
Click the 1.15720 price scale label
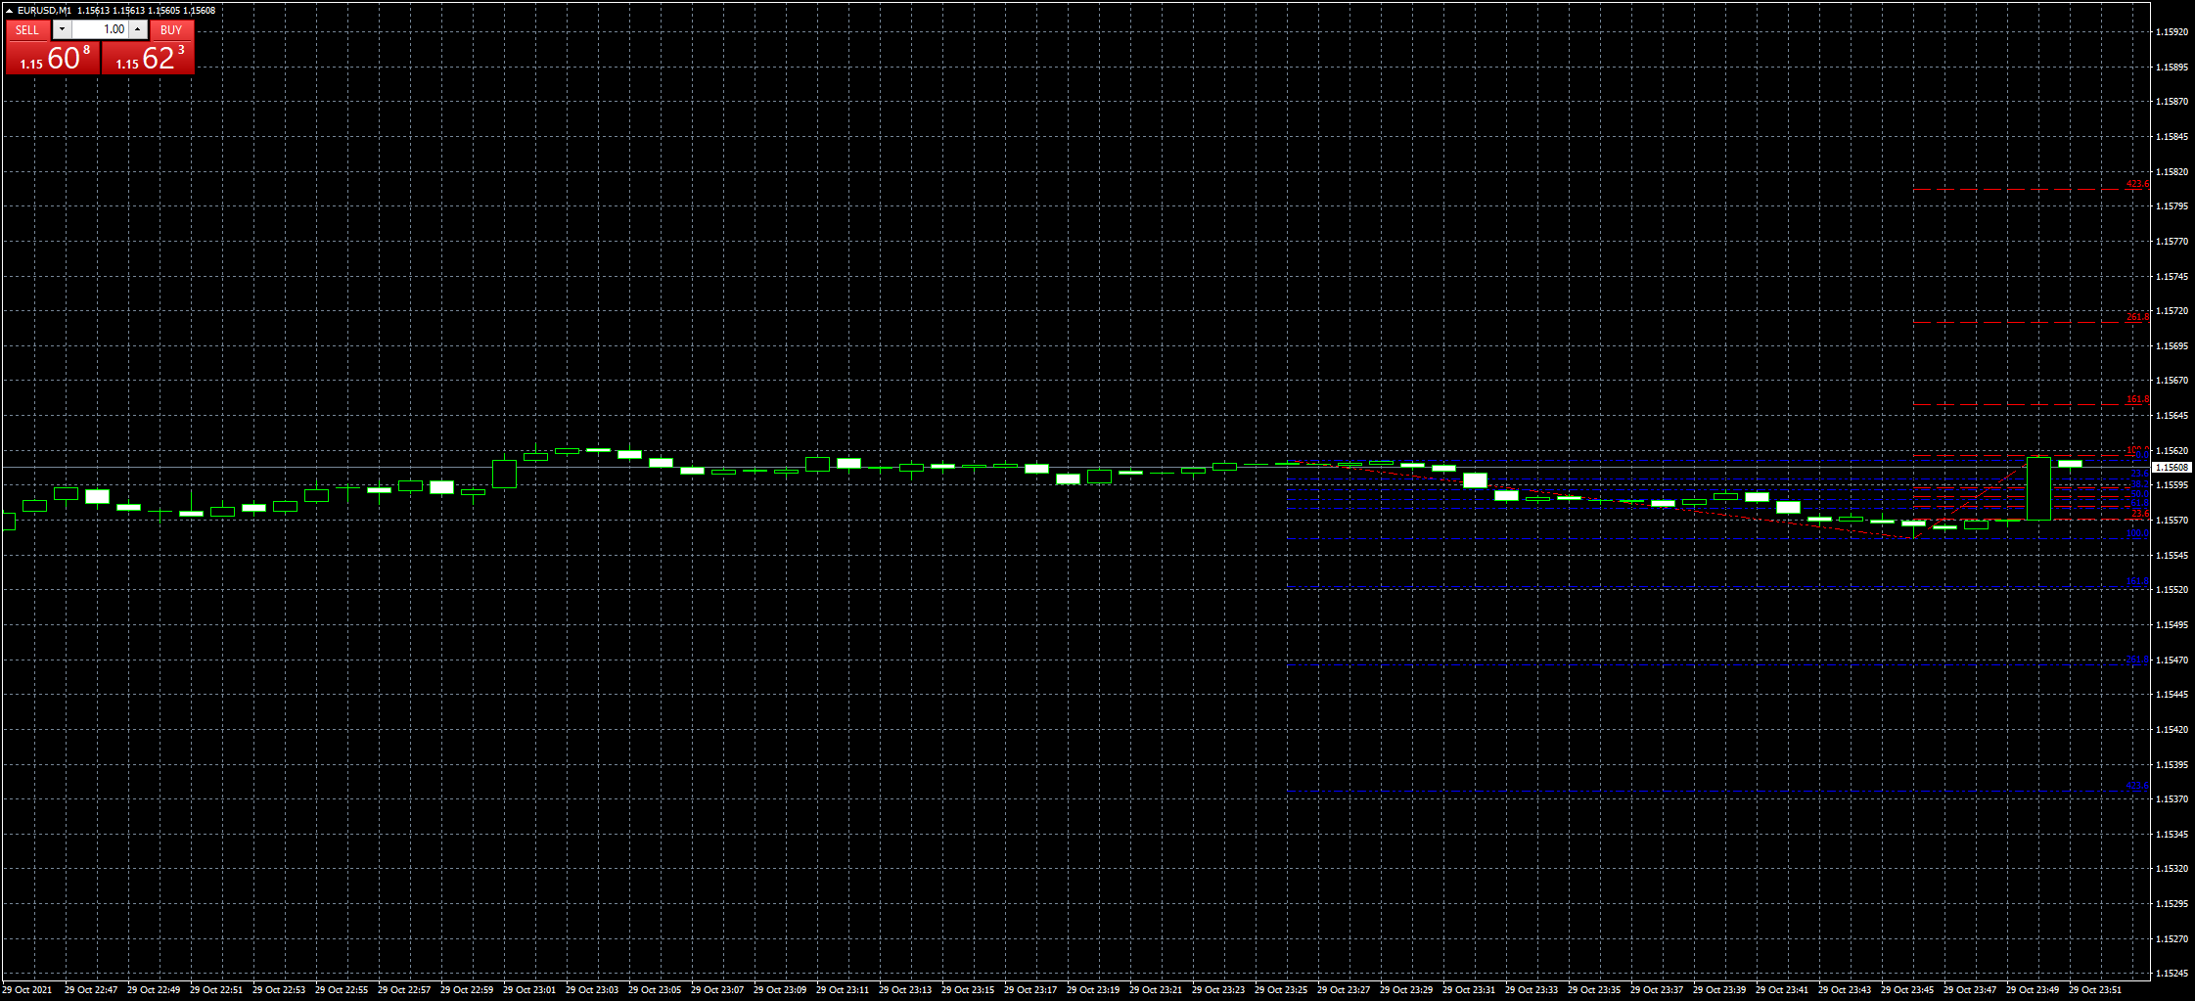(2172, 311)
